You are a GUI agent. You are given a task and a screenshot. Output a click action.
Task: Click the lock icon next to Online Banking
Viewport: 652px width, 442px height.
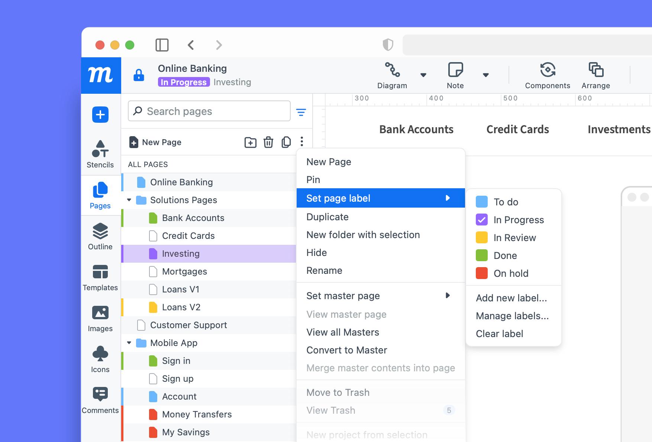tap(139, 74)
